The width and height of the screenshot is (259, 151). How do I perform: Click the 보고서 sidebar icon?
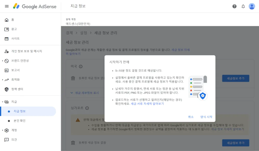tap(7, 70)
